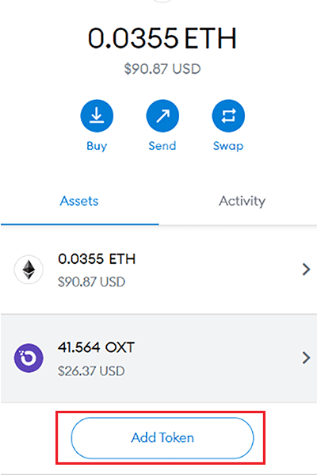Click the $26.37 USD value in OXT row
Image resolution: width=317 pixels, height=475 pixels.
click(x=91, y=371)
